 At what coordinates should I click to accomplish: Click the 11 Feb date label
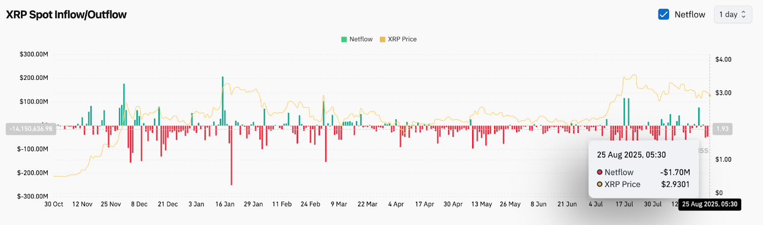click(282, 204)
